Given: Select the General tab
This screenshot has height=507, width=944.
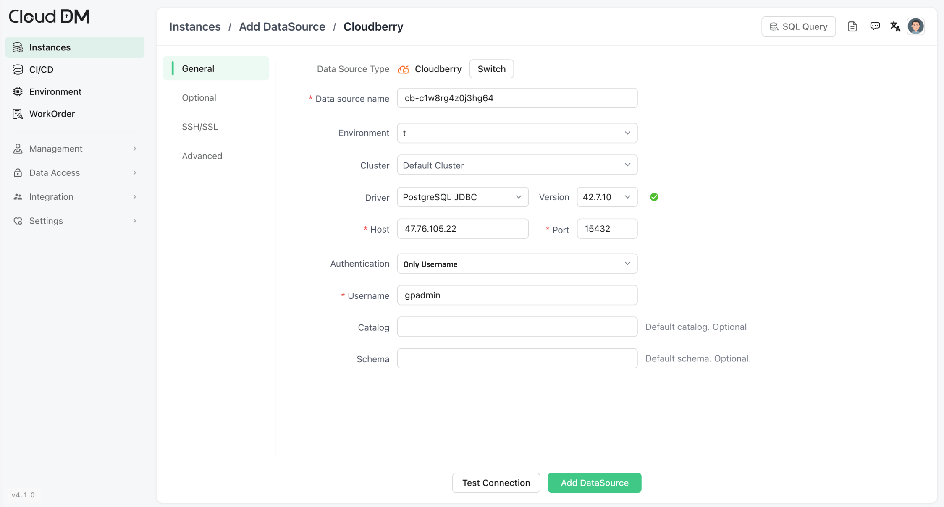Looking at the screenshot, I should [x=216, y=68].
